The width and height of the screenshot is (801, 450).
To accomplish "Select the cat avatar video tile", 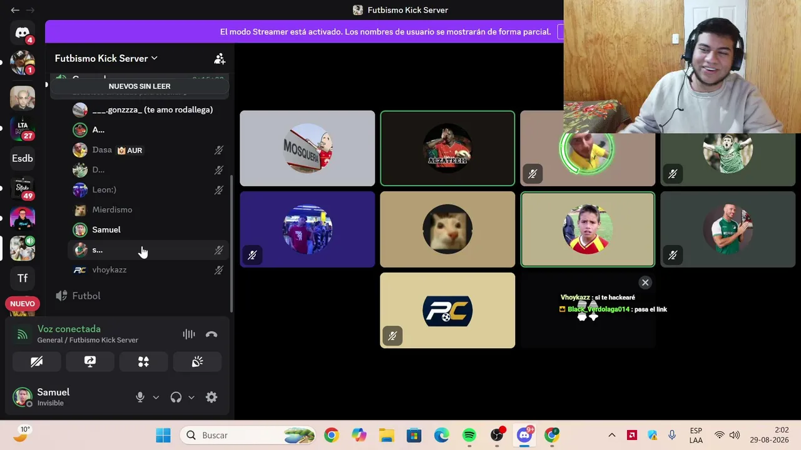I will pos(447,229).
